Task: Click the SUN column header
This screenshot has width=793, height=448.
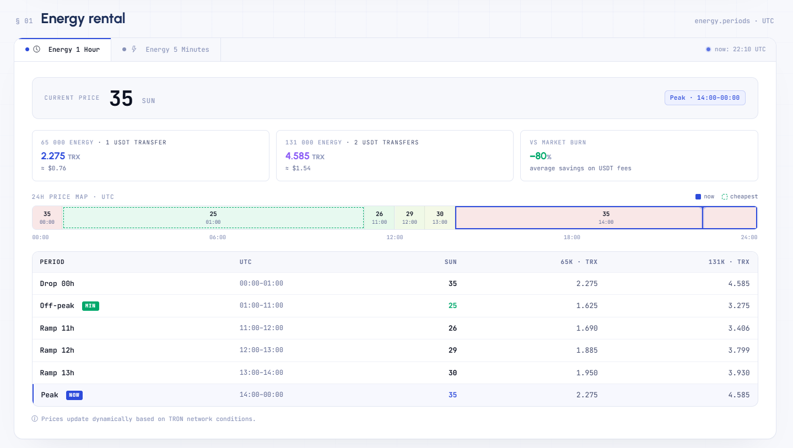Action: [450, 262]
